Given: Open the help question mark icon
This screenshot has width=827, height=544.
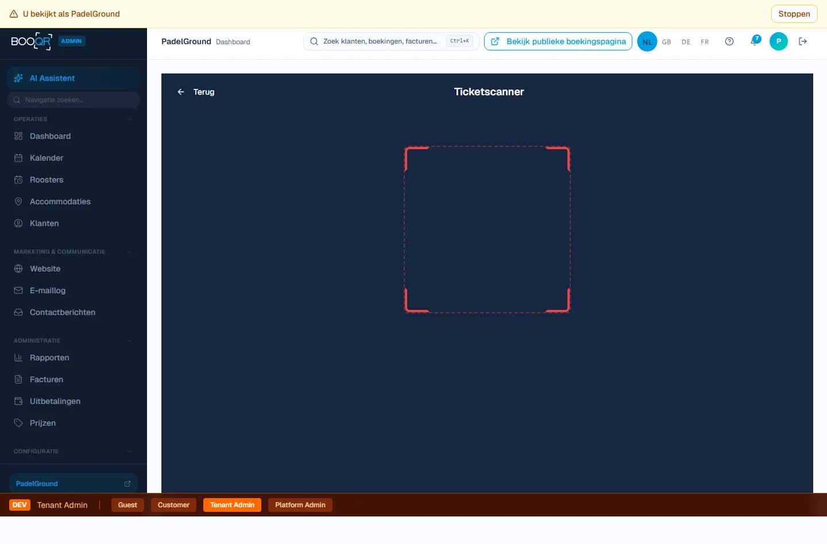Looking at the screenshot, I should (729, 41).
